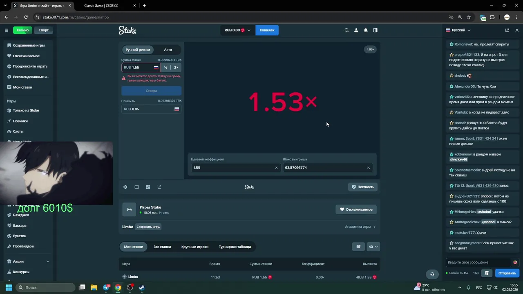Image resolution: width=523 pixels, height=294 pixels.
Task: Click the Stake logo in header
Action: 127,30
